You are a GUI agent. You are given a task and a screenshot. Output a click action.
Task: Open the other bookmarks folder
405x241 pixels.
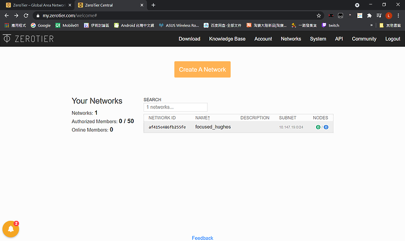[390, 25]
